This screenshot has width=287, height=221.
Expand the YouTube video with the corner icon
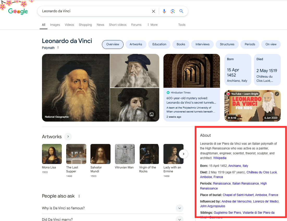click(x=277, y=94)
